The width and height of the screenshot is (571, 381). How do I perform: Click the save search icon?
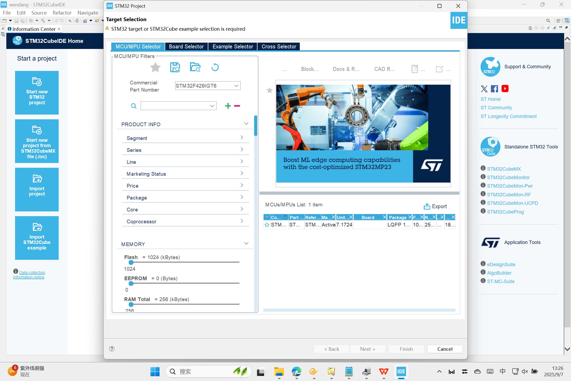[x=175, y=67]
